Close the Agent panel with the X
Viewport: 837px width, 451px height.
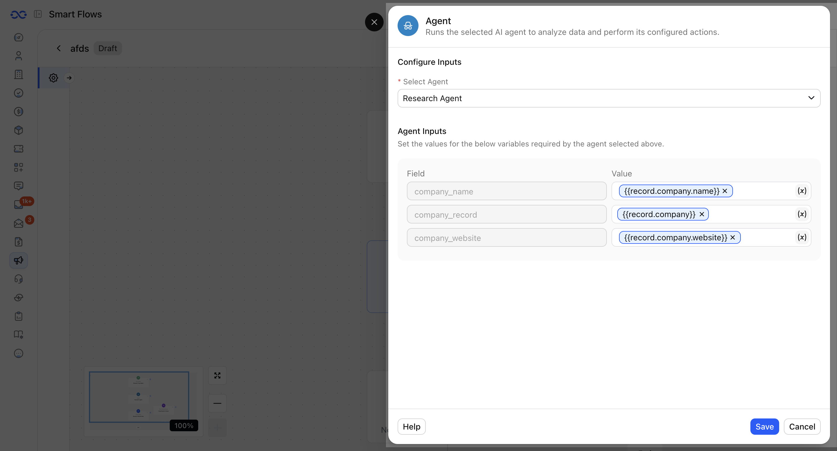pos(374,22)
